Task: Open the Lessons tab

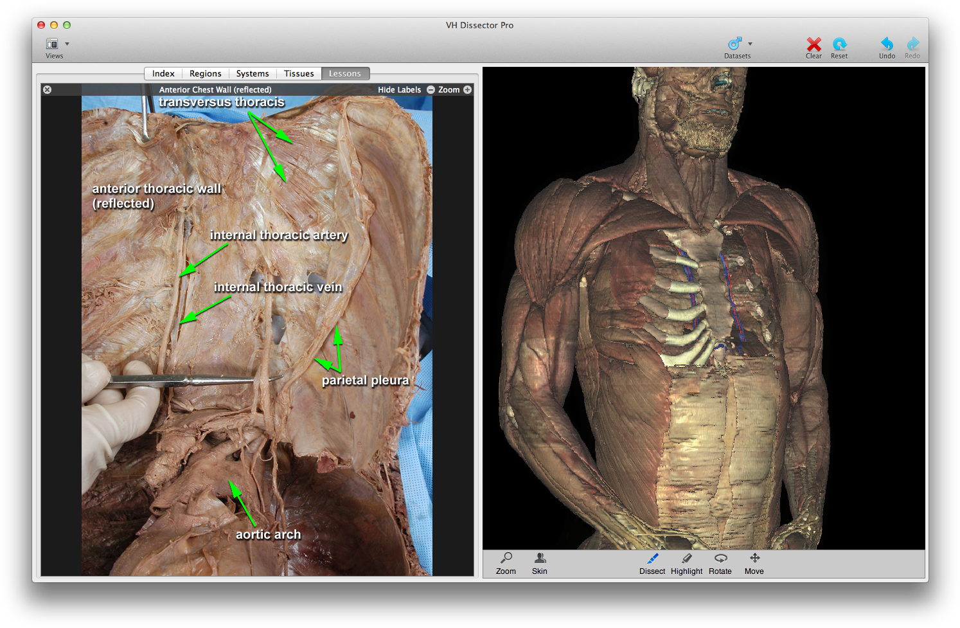Action: (345, 73)
